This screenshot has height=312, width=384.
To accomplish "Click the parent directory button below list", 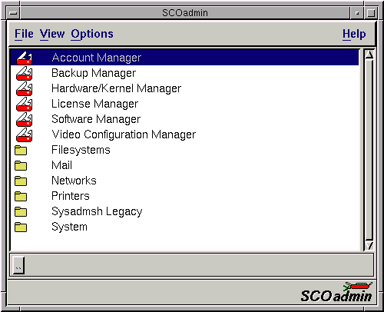I will 18,265.
